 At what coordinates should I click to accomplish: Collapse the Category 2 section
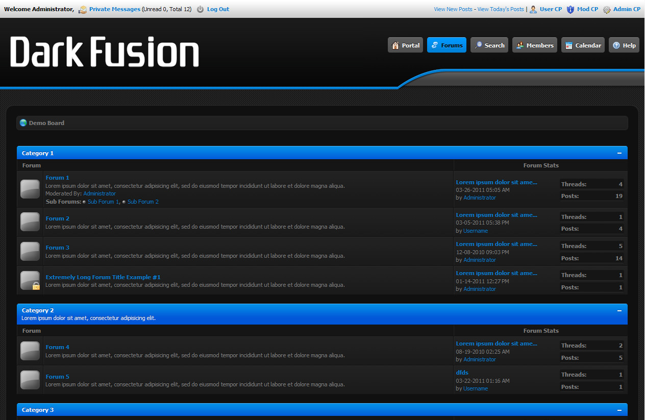[x=619, y=310]
